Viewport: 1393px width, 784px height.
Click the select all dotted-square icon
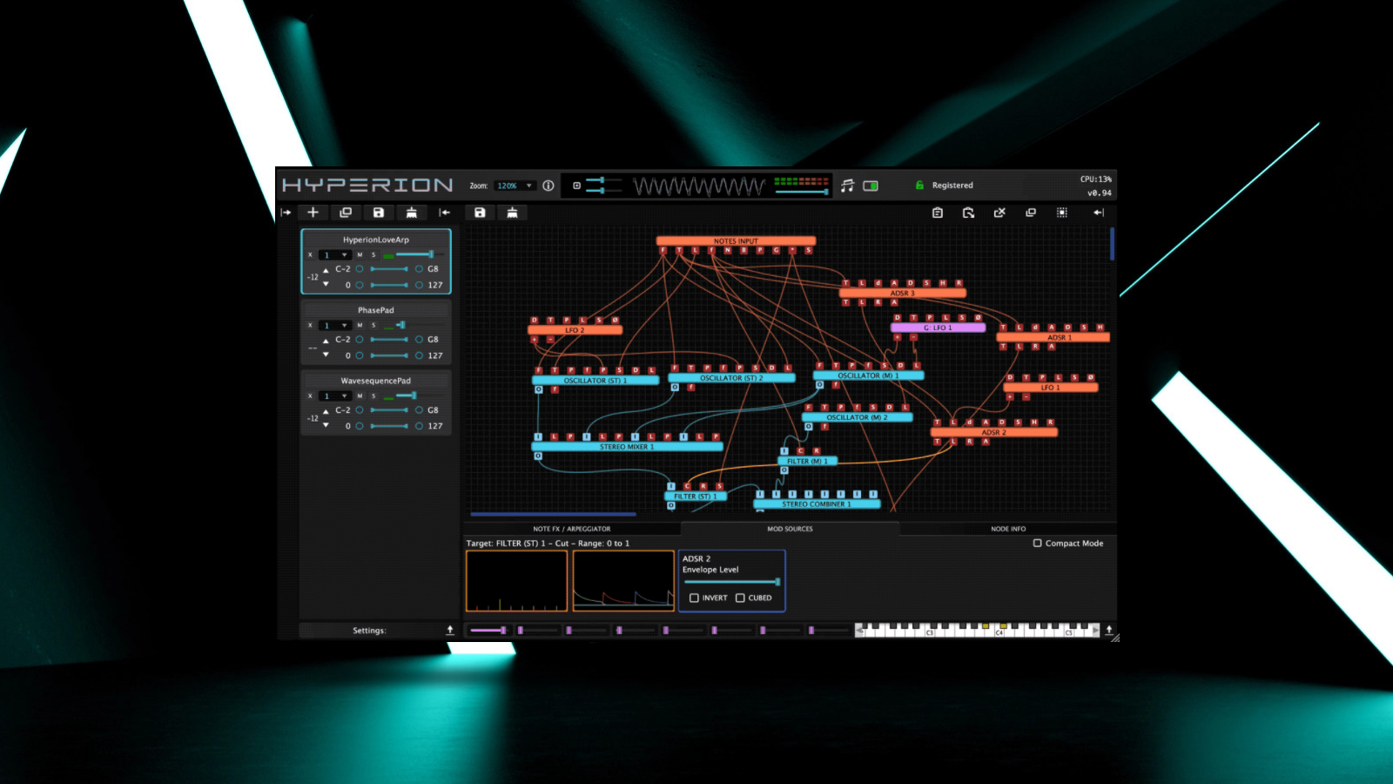pos(1062,213)
